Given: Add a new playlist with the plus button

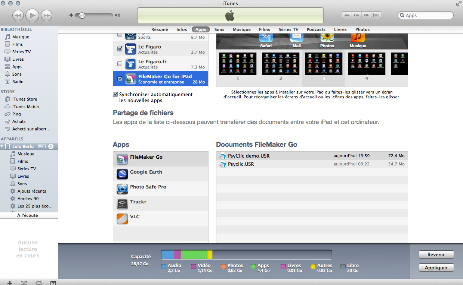Looking at the screenshot, I should point(10,283).
